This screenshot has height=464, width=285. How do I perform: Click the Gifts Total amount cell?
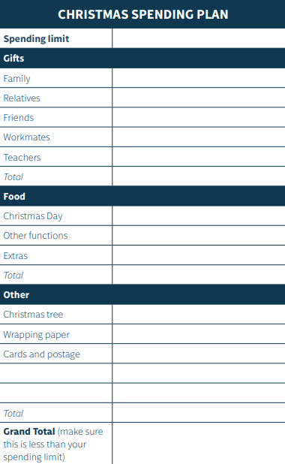coord(199,176)
